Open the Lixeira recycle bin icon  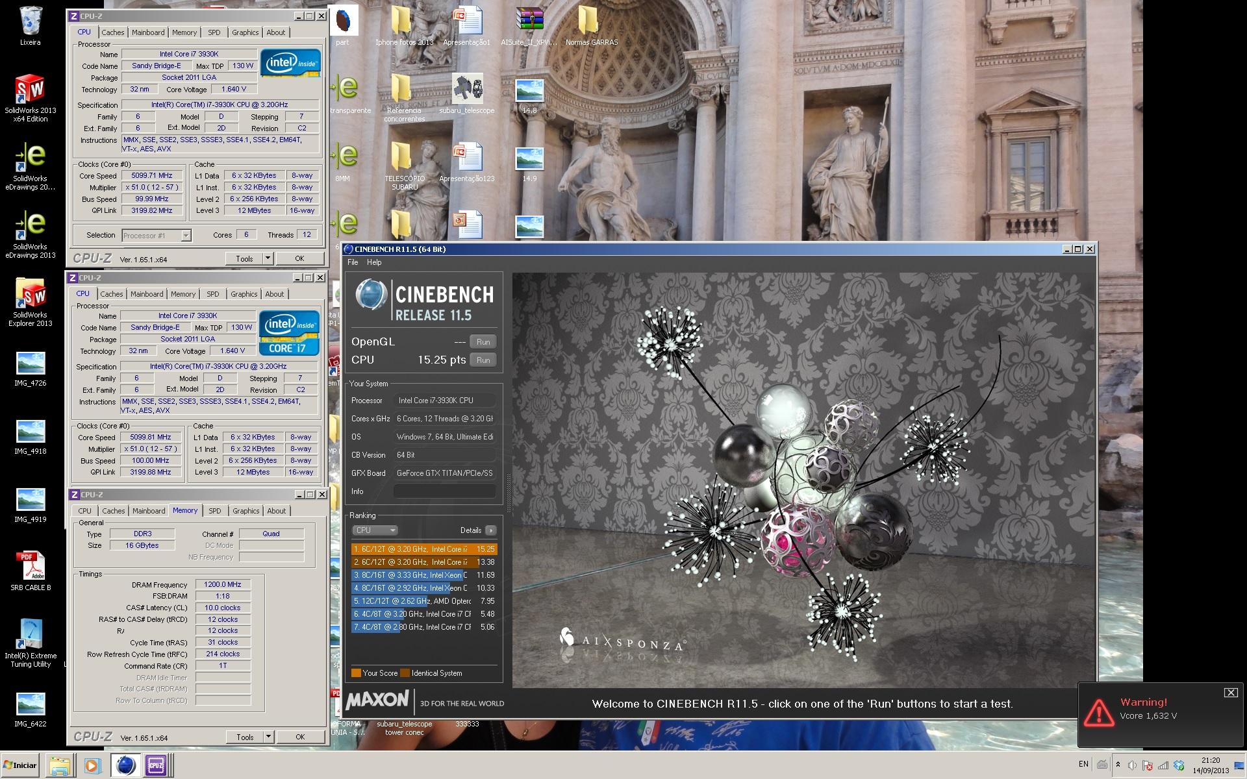point(30,26)
